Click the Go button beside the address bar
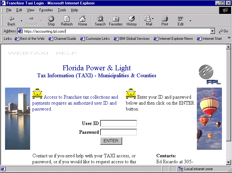The image size is (232, 173). [x=224, y=31]
